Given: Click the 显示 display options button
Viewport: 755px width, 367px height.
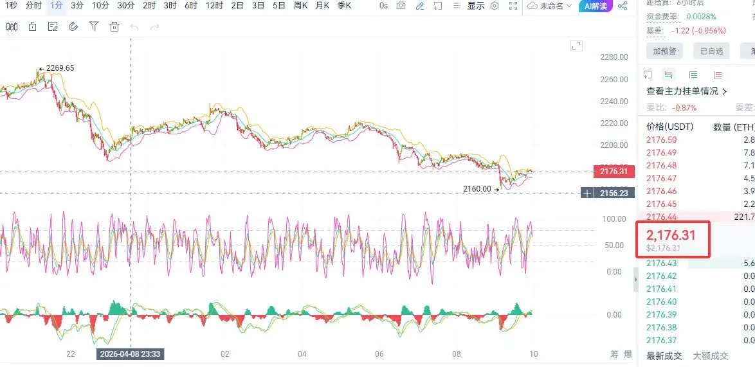Looking at the screenshot, I should pos(476,6).
